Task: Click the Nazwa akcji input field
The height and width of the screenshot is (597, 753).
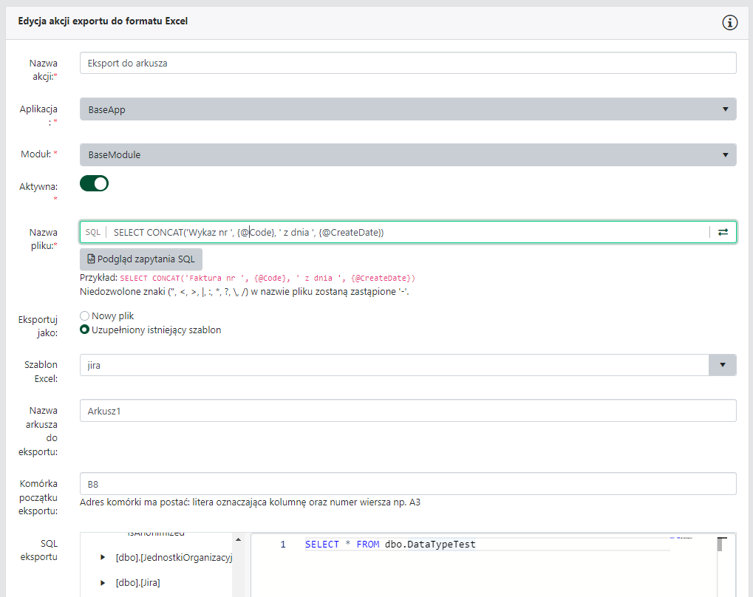Action: [408, 64]
